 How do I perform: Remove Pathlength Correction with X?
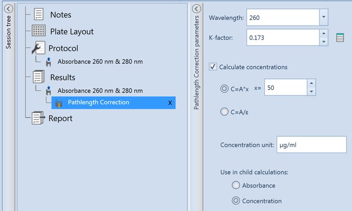[170, 103]
